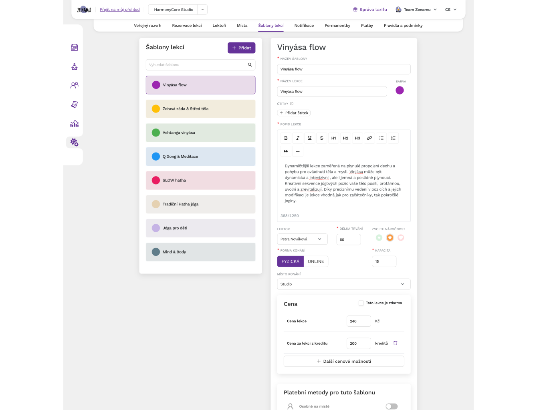Open the HarmonyCore Studio selector

click(174, 10)
